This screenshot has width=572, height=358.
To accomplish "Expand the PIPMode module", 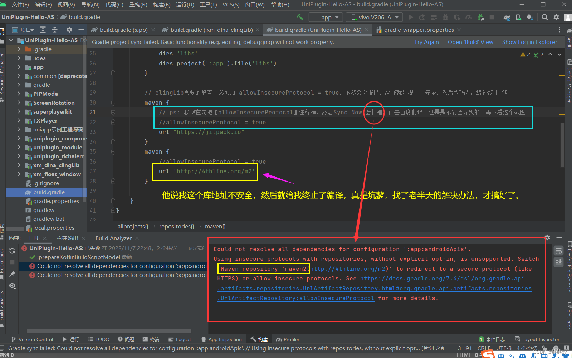I will tap(19, 94).
